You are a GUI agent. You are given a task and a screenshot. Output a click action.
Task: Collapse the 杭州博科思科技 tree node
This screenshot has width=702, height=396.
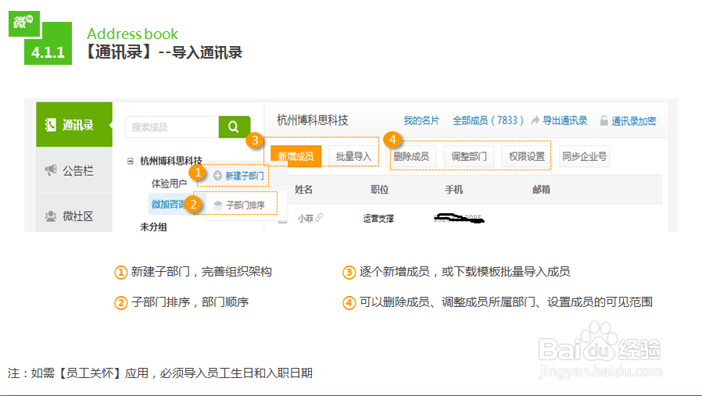pyautogui.click(x=131, y=161)
